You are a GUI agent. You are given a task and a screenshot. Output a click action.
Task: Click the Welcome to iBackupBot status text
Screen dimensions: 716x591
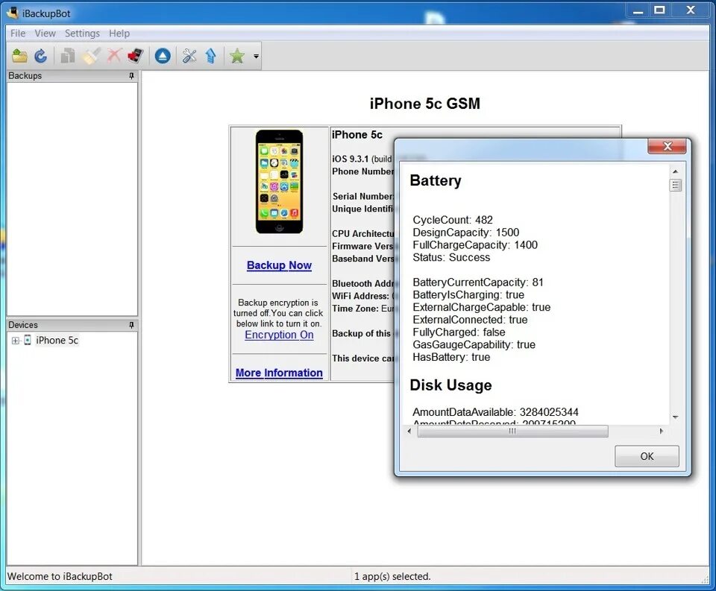[x=60, y=576]
